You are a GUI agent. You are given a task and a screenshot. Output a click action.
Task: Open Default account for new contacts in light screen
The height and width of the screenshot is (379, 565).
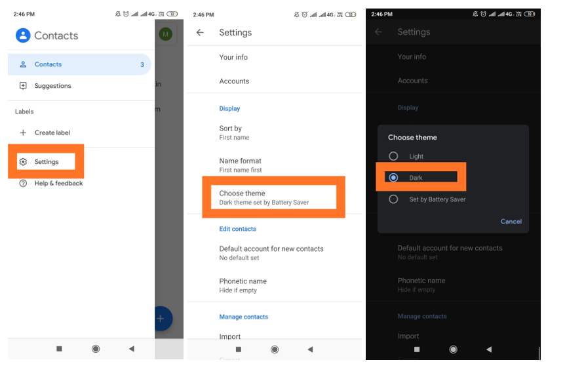(x=274, y=253)
